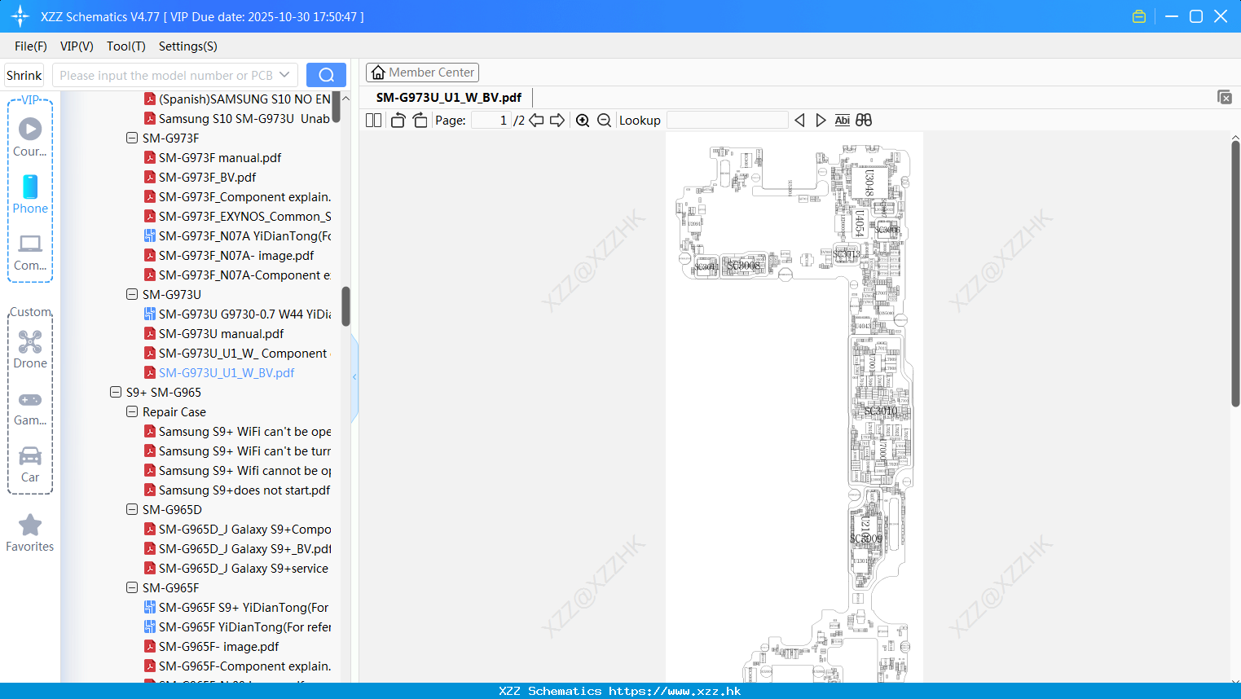Switch to two-page view mode
This screenshot has height=699, width=1241.
372,120
